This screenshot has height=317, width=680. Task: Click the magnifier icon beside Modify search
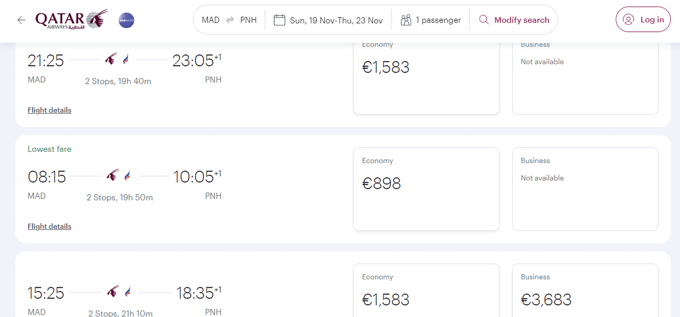pos(484,20)
